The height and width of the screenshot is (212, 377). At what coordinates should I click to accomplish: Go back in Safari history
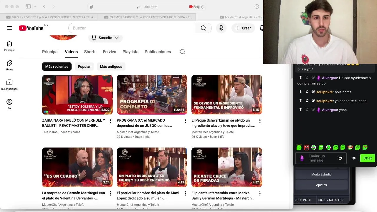coord(44,6)
